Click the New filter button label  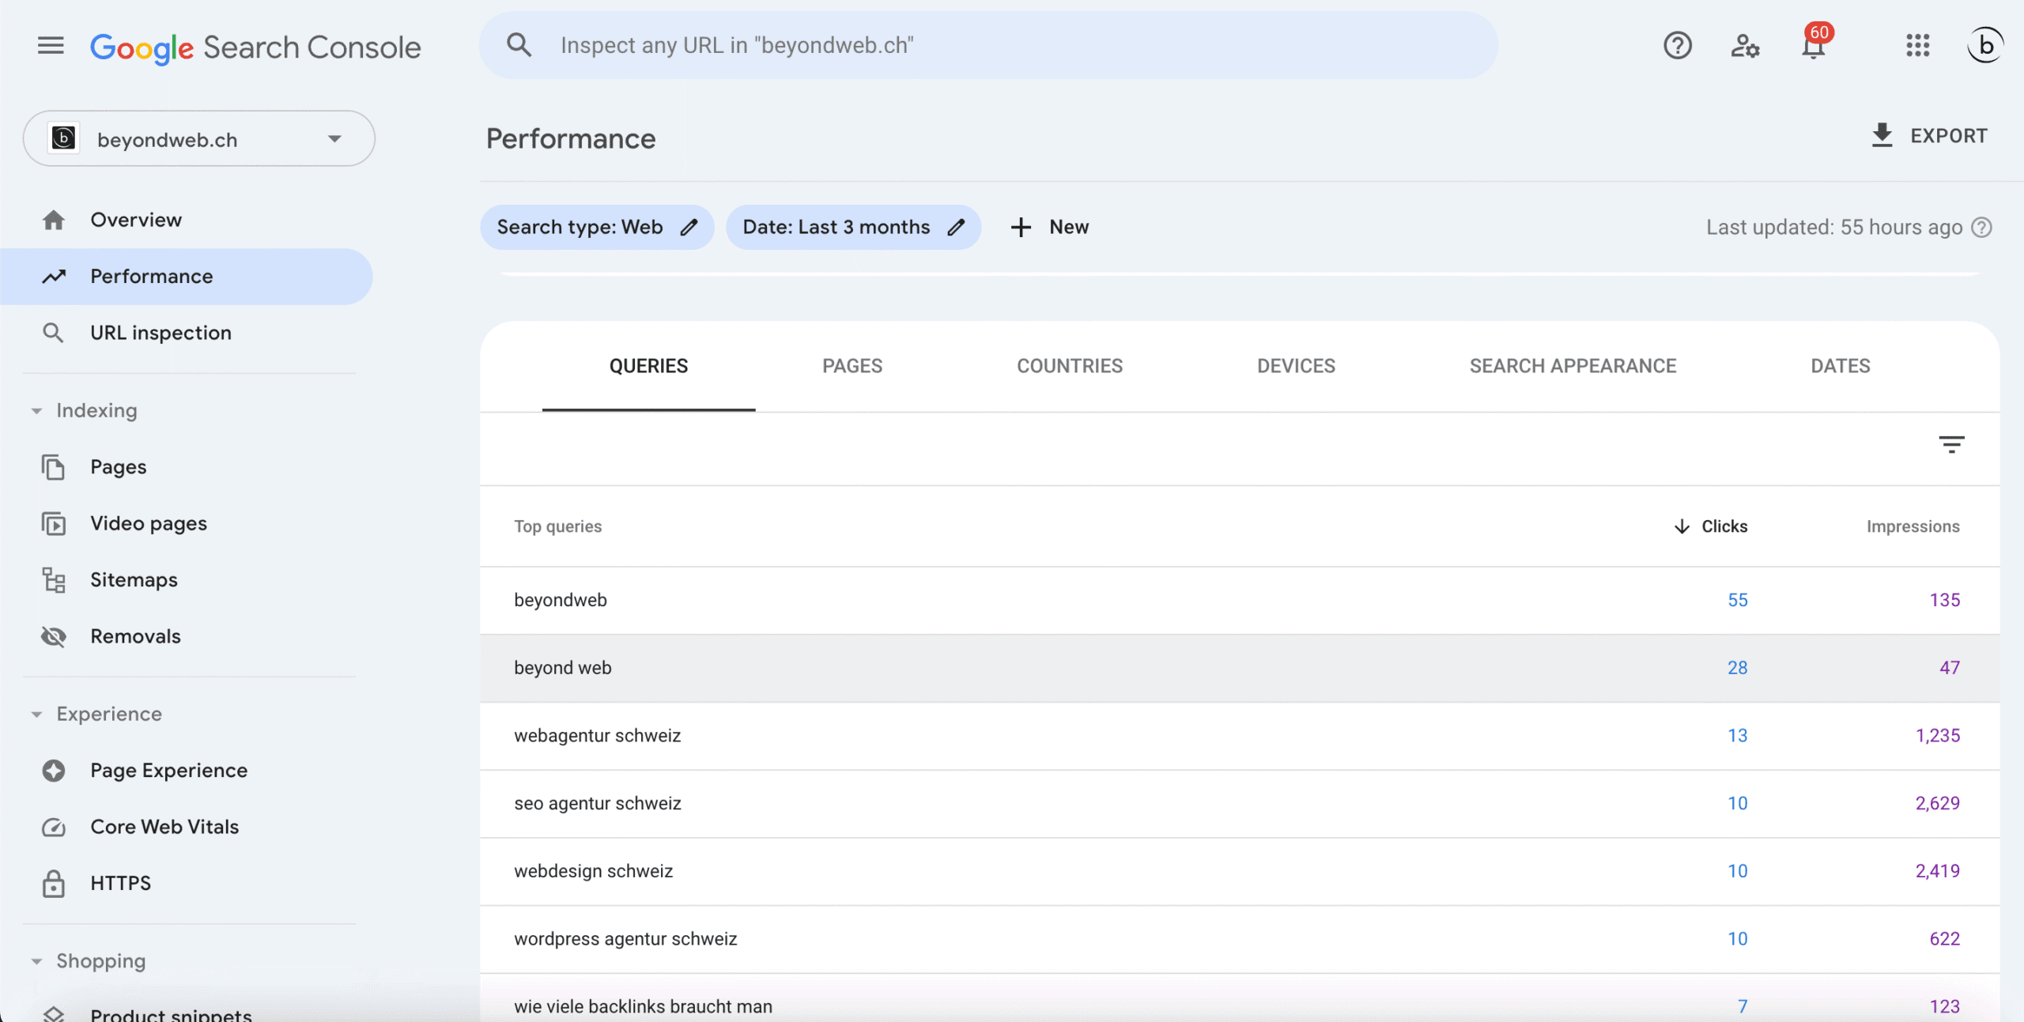pos(1069,228)
